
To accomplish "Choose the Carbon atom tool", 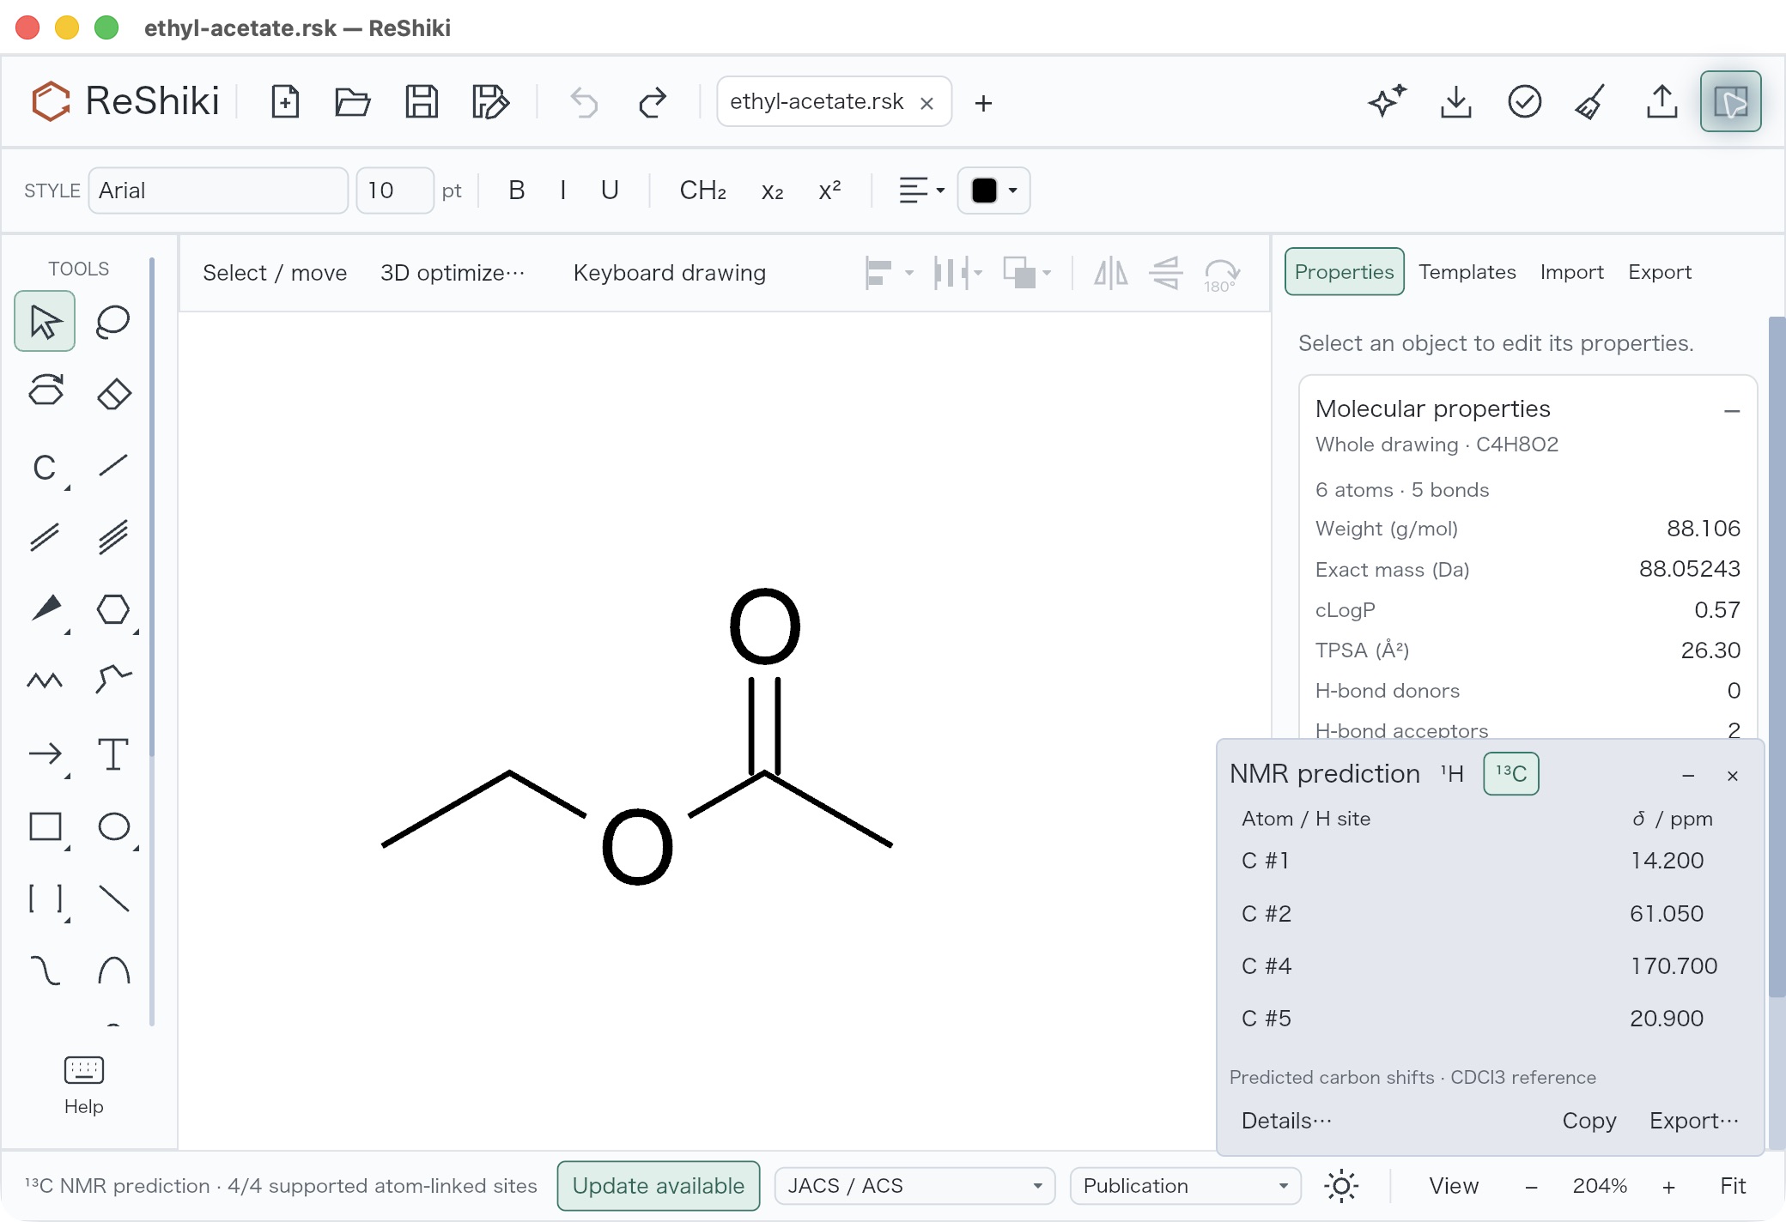I will coord(45,468).
